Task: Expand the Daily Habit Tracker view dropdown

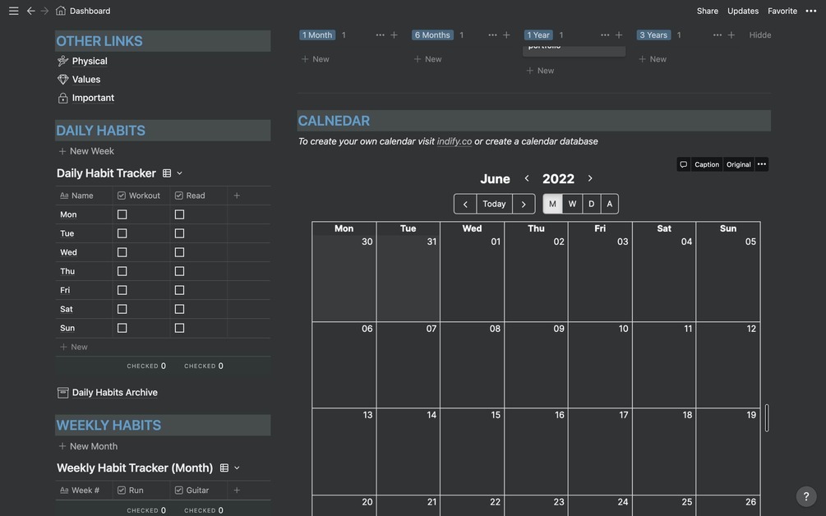Action: [x=180, y=173]
